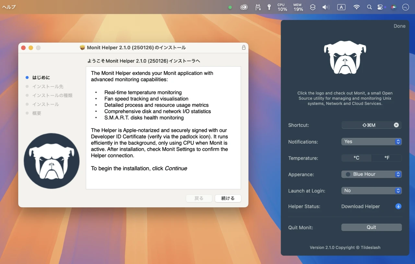Screen dimensions: 415x264
Task: Open the Launch at Login dropdown showing No
Action: click(x=372, y=190)
